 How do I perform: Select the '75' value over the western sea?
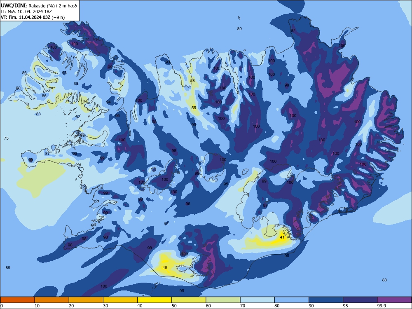[6, 138]
